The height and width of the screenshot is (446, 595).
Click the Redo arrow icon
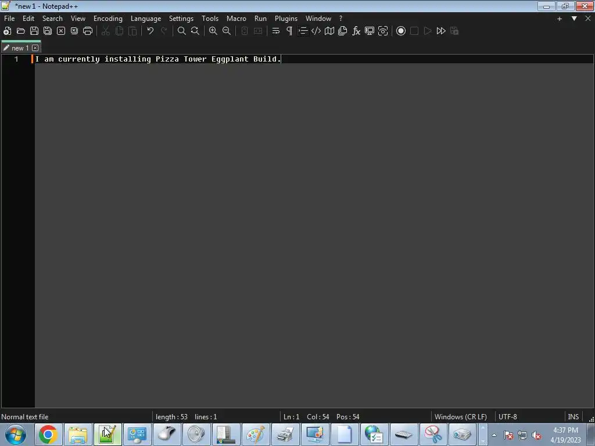(164, 31)
